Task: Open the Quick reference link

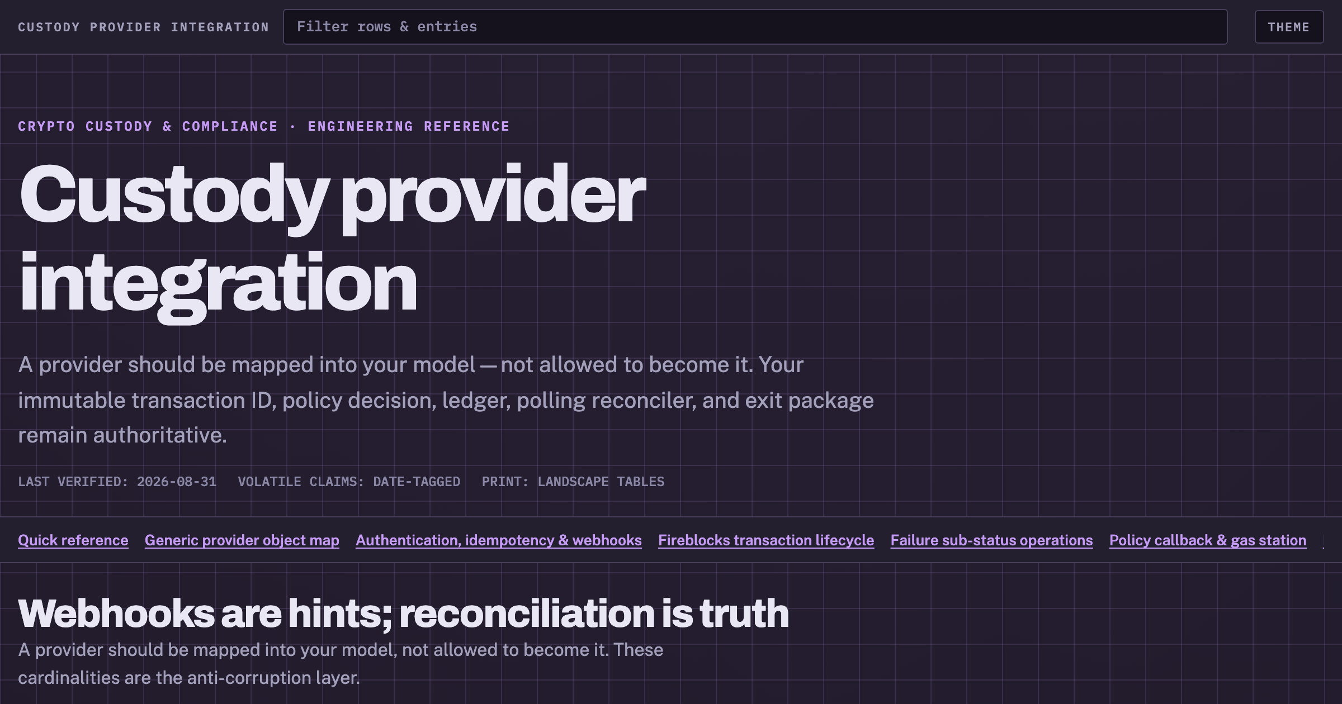Action: 73,540
